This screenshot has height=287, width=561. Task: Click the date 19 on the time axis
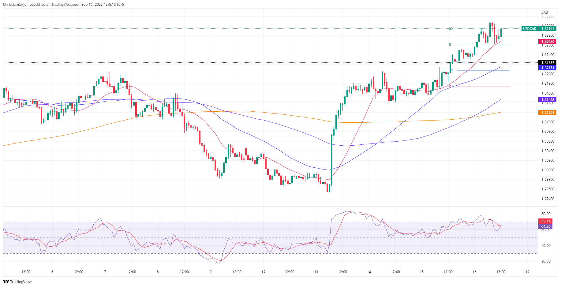[x=527, y=272]
